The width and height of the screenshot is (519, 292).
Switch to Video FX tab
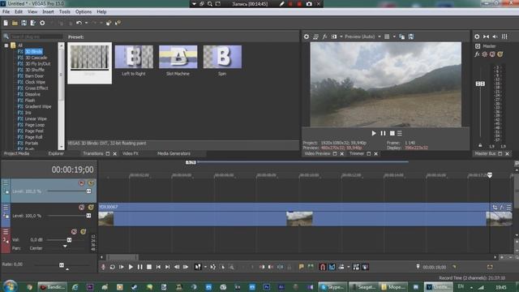tap(131, 153)
